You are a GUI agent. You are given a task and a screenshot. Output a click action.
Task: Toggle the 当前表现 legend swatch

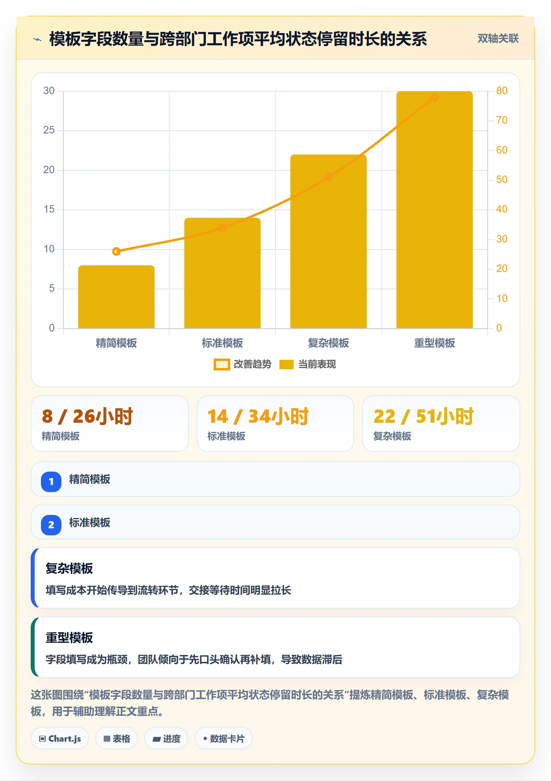coord(286,365)
